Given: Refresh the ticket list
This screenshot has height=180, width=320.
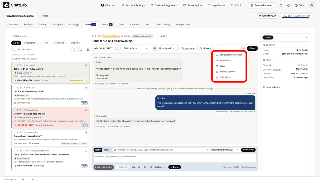Looking at the screenshot, I should (81, 49).
